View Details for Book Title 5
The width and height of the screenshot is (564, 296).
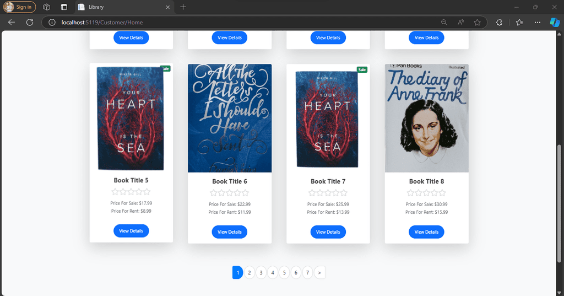pyautogui.click(x=131, y=231)
